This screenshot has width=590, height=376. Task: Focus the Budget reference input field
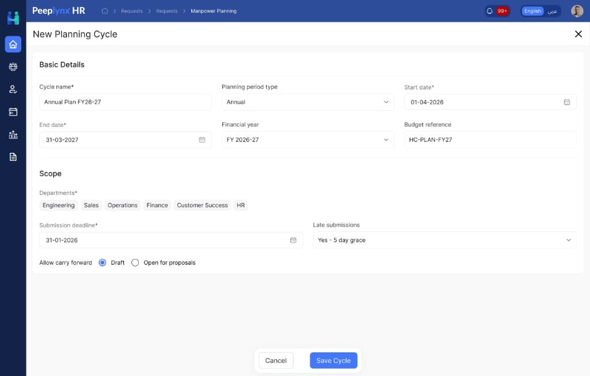click(x=490, y=140)
